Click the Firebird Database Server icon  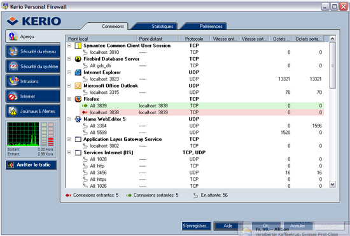(x=78, y=59)
